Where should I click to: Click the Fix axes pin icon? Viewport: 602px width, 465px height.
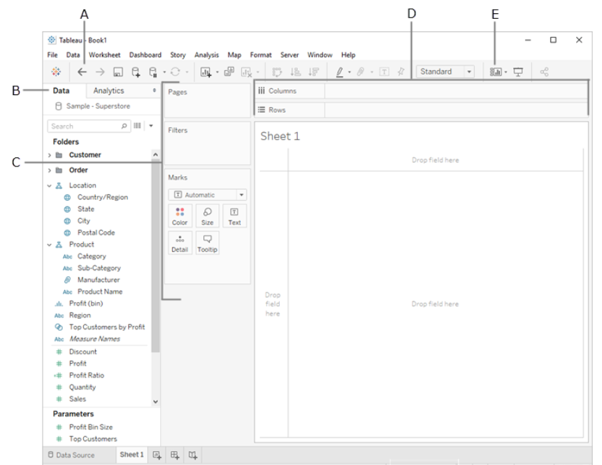(x=401, y=72)
